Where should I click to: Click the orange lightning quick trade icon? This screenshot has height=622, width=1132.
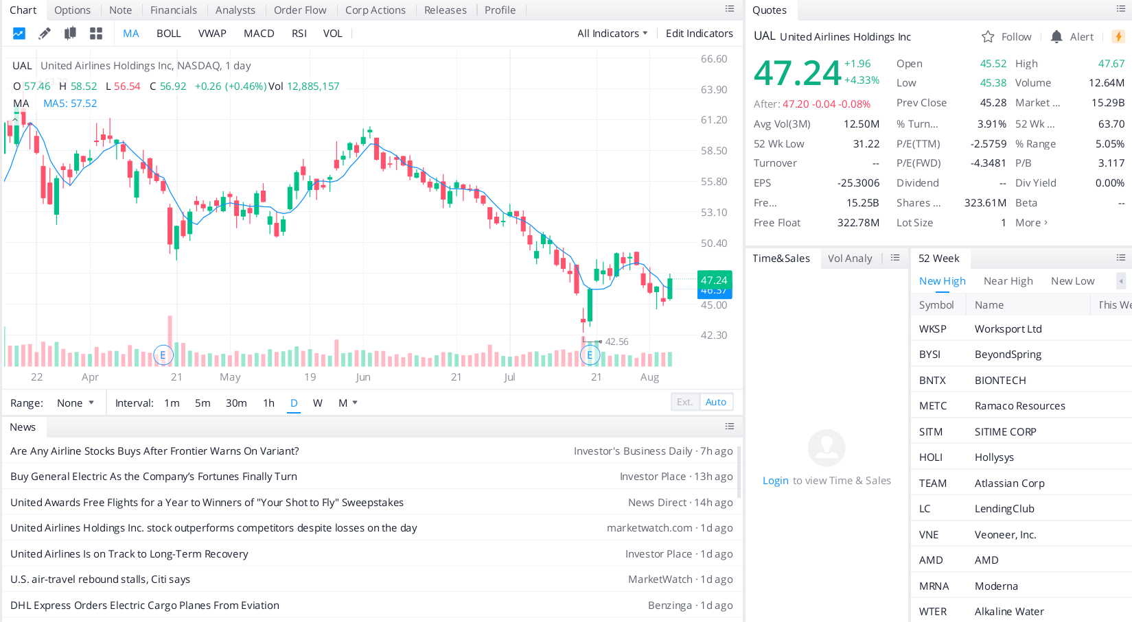tap(1118, 37)
